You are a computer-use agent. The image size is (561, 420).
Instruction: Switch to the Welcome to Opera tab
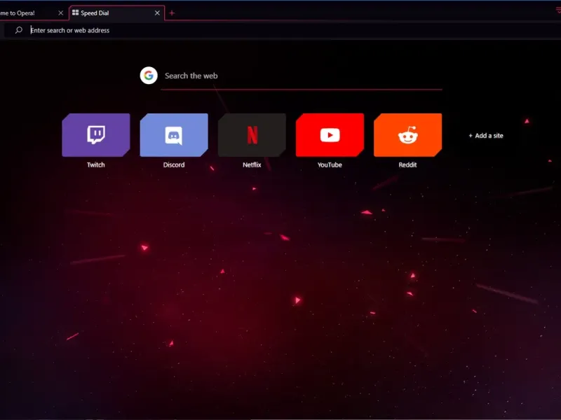[32, 13]
